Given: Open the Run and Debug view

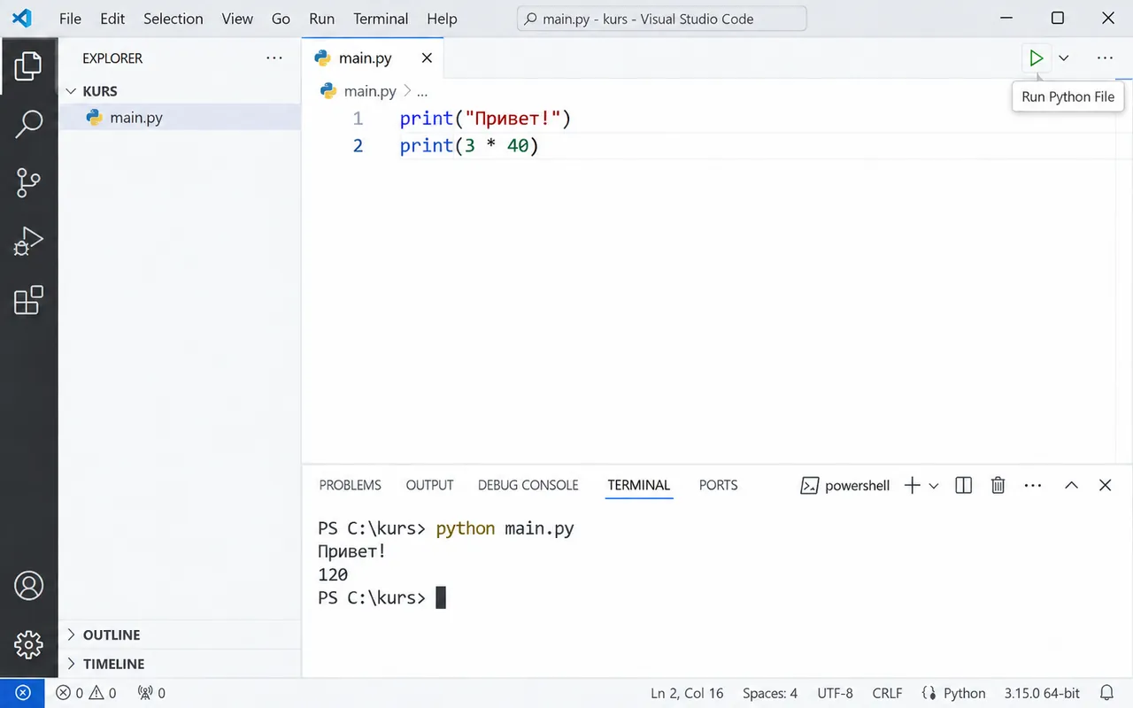Looking at the screenshot, I should pos(28,241).
